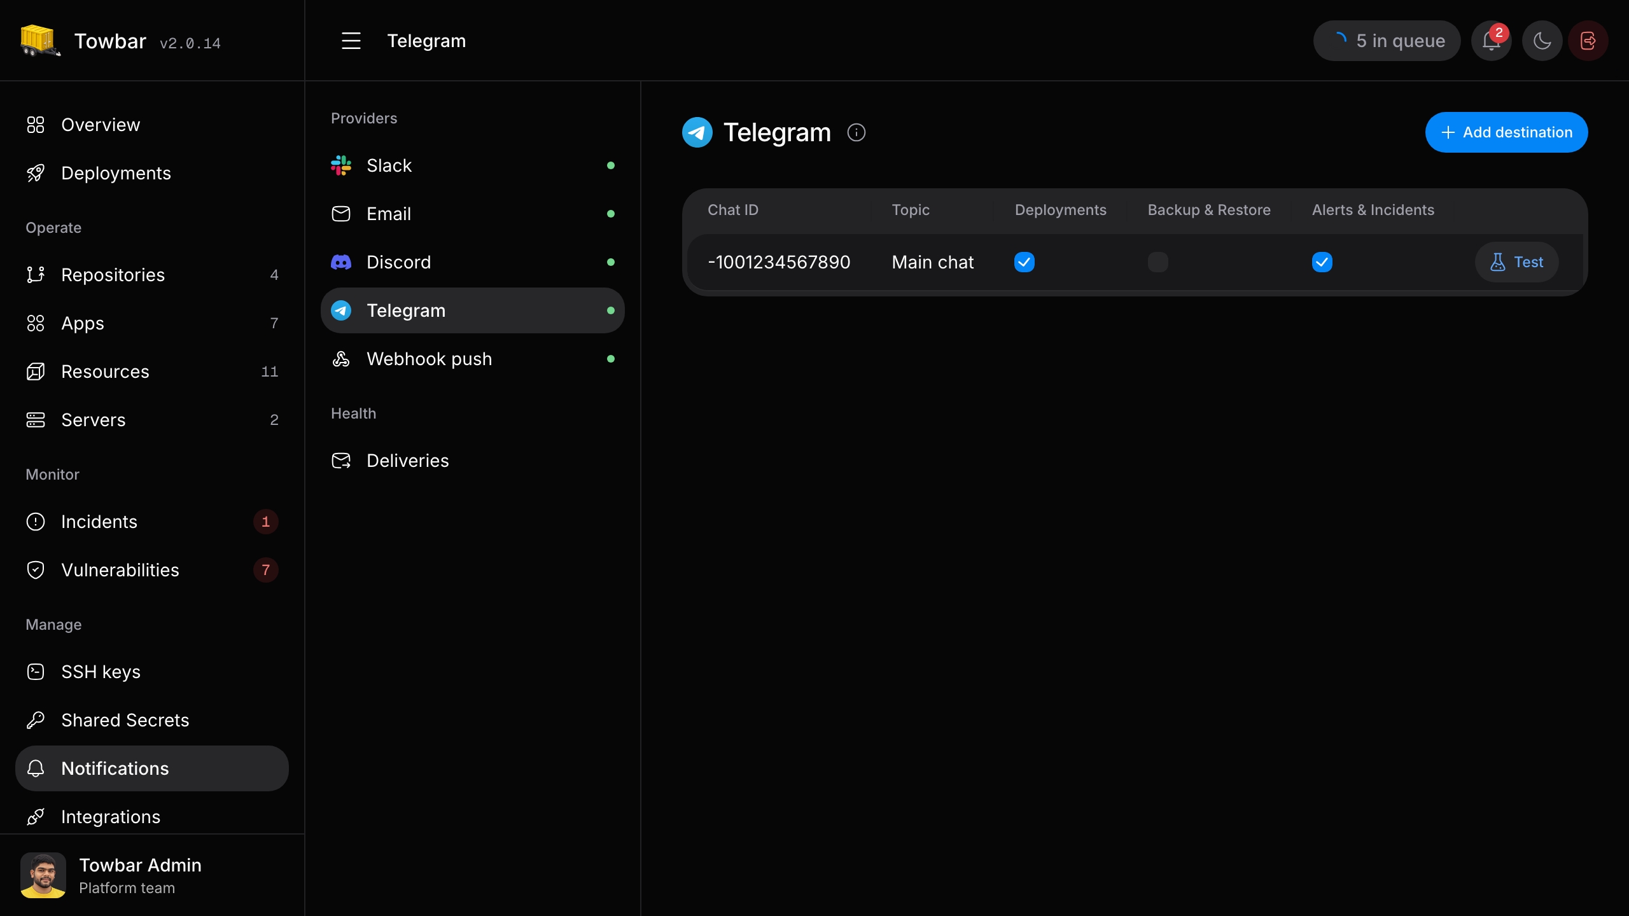Viewport: 1629px width, 916px height.
Task: Select the Email provider
Action: (x=472, y=214)
